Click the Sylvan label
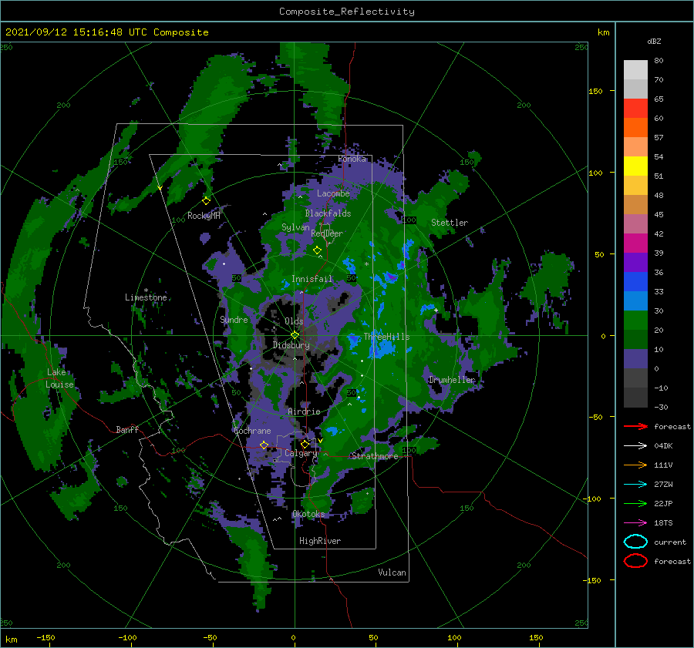This screenshot has height=648, width=694. [295, 227]
